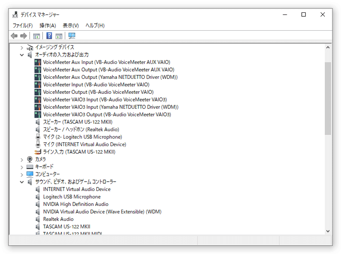This screenshot has height=254, width=341.
Task: Click the icon beside VoiceMeeter Aux Output (VB-Audio)
Action: pyautogui.click(x=38, y=69)
